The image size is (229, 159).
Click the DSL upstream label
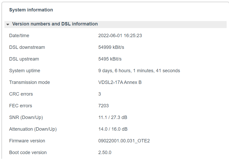point(24,59)
